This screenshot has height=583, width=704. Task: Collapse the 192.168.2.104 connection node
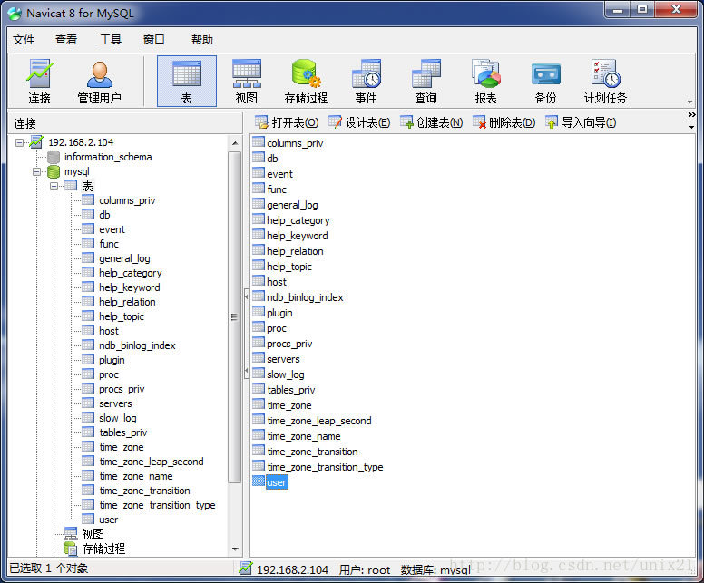coord(19,142)
